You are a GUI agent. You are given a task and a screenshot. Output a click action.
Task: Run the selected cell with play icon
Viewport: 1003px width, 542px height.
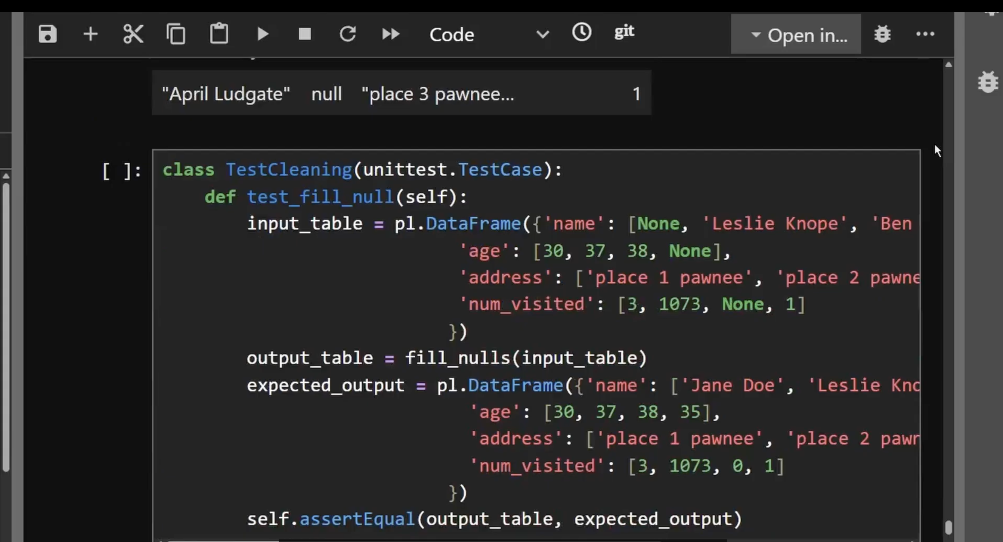tap(263, 34)
